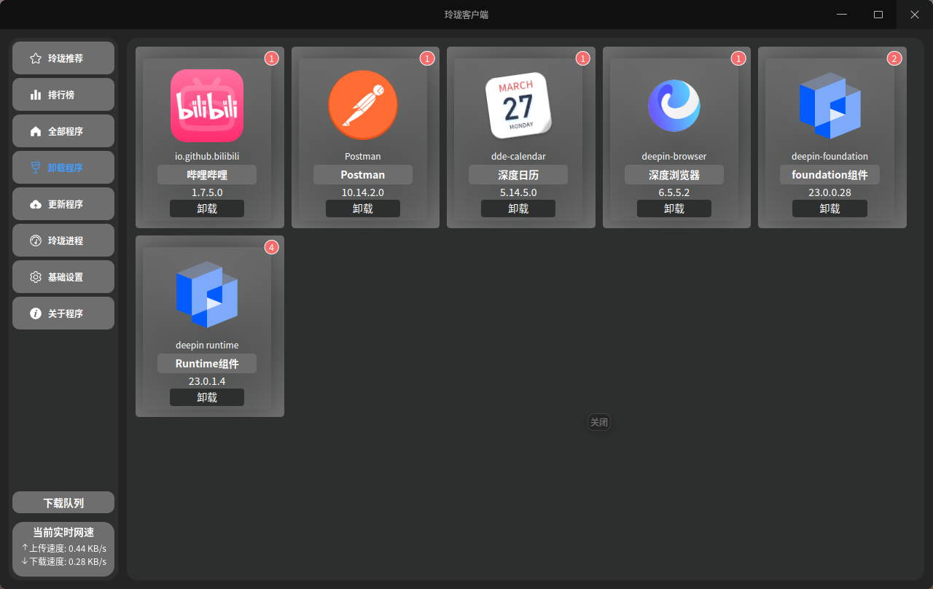The image size is (933, 589).
Task: Click the bilibili app icon
Action: pyautogui.click(x=207, y=106)
